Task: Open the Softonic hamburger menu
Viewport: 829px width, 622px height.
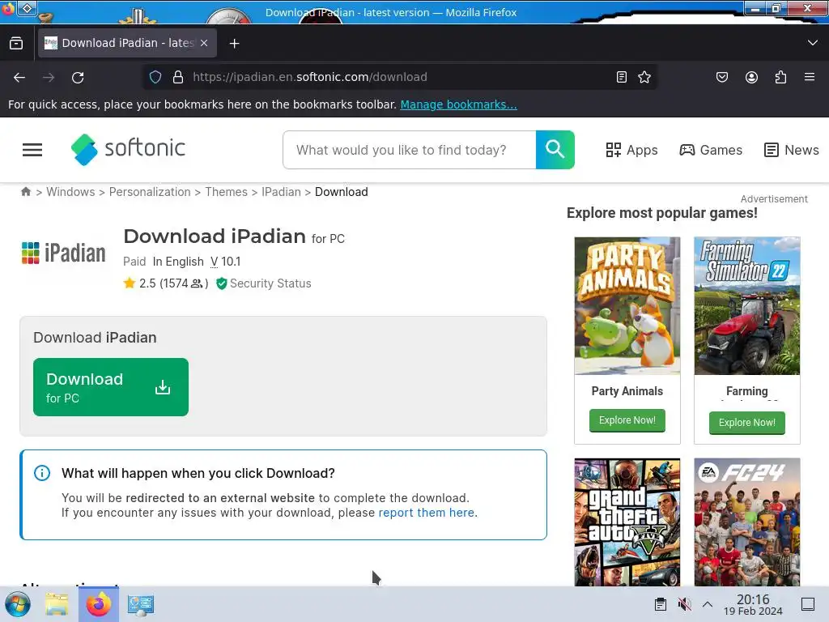Action: tap(32, 150)
